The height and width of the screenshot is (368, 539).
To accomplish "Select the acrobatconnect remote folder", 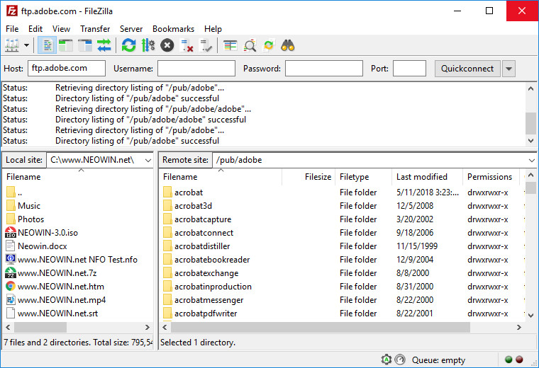I will coord(343,233).
